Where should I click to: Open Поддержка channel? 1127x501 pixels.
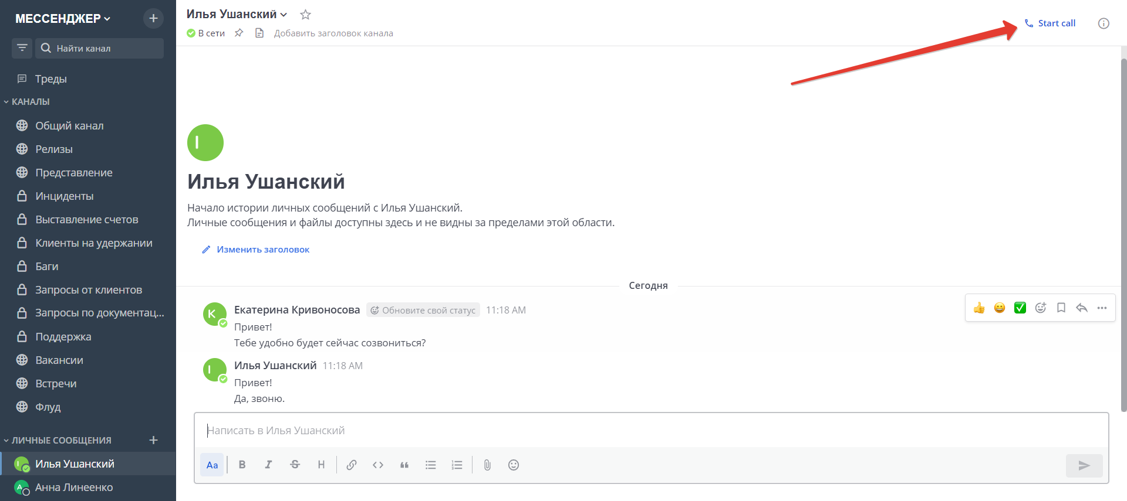pyautogui.click(x=88, y=336)
